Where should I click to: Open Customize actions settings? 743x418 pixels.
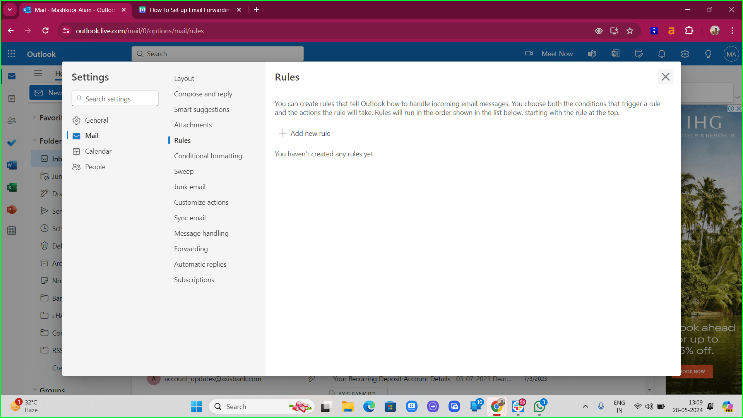(201, 202)
